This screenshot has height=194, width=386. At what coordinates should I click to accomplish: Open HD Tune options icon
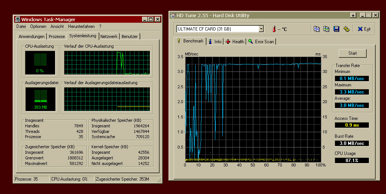(x=347, y=29)
